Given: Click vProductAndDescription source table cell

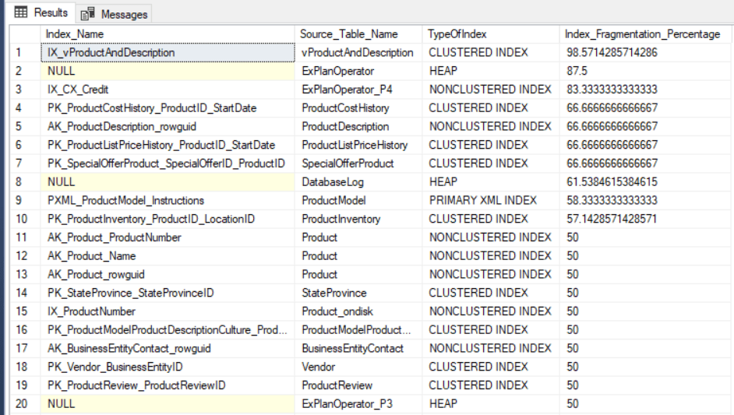Looking at the screenshot, I should pos(358,52).
